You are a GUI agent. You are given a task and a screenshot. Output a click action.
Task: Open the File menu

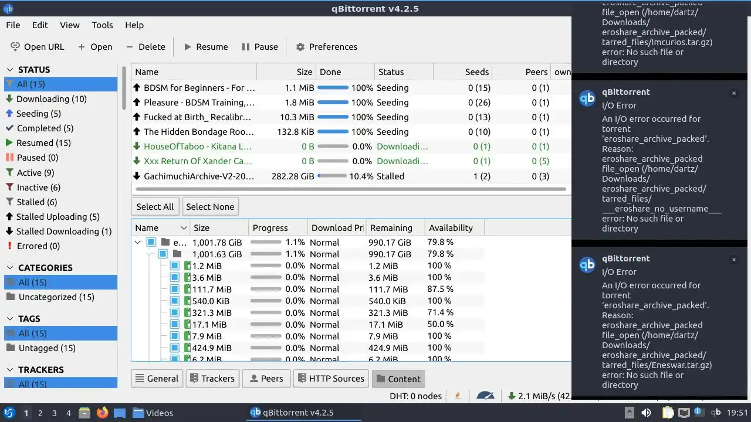13,25
